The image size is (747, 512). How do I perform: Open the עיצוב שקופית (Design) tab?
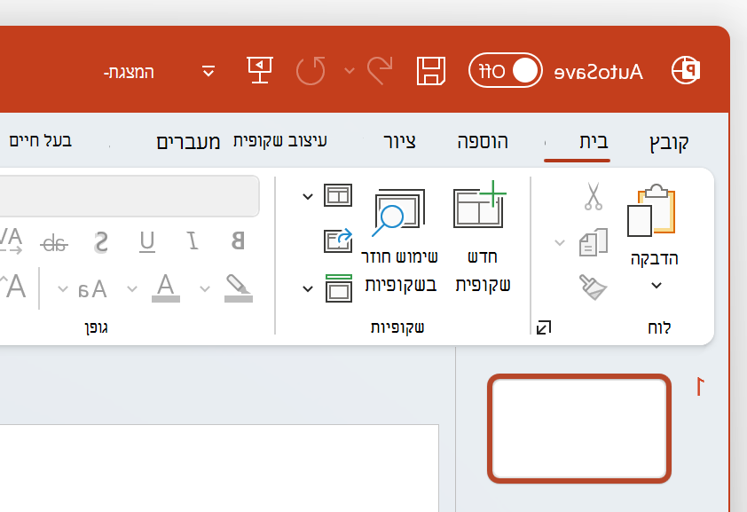click(x=280, y=140)
